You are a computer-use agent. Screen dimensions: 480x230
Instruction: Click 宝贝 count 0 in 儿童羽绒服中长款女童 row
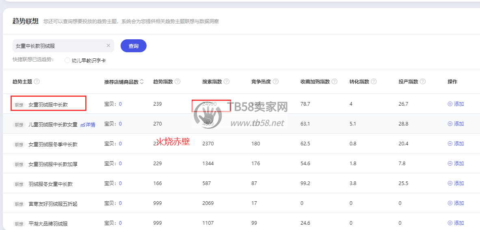click(120, 124)
